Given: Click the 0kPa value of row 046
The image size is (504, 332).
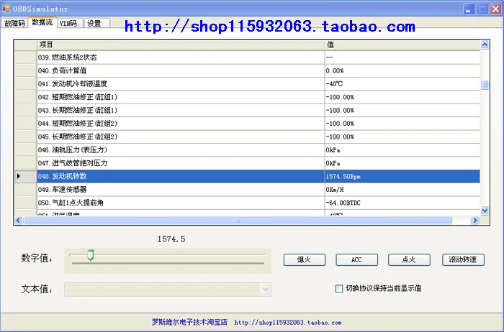Looking at the screenshot, I should click(x=402, y=150).
